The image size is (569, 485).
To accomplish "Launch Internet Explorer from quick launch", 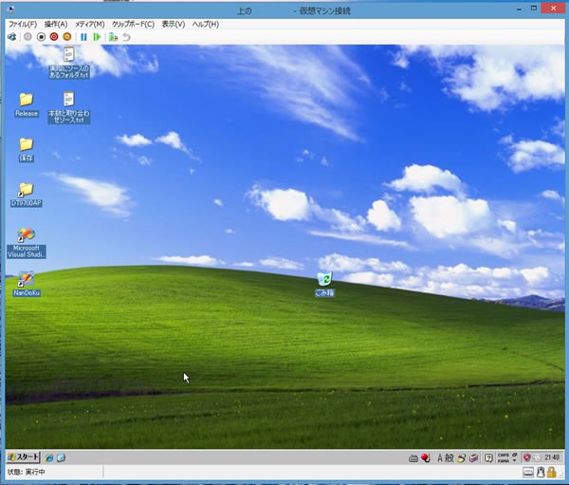I will (x=49, y=457).
